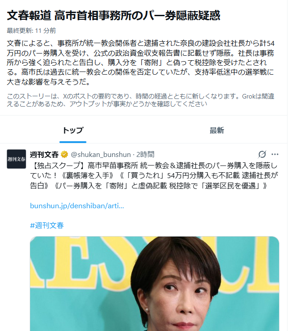Click story summary beginning 文春によると
The width and height of the screenshot is (288, 331).
[140, 63]
